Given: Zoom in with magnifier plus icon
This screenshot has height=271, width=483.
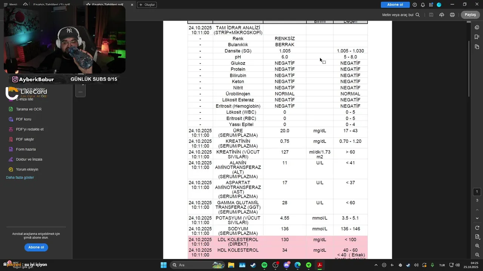Looking at the screenshot, I should point(477,246).
